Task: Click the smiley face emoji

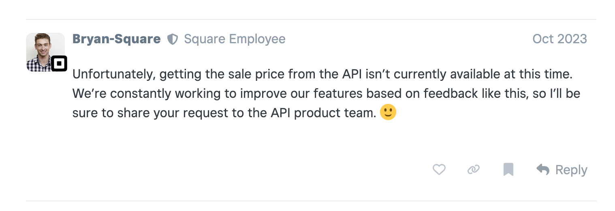Action: pos(388,113)
